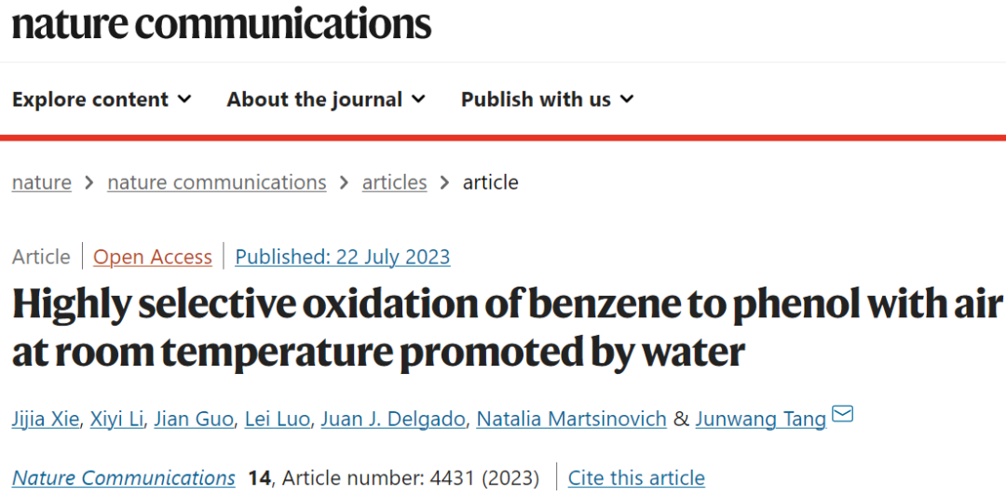
Task: Open nature communications breadcrumb link
Action: (x=217, y=182)
